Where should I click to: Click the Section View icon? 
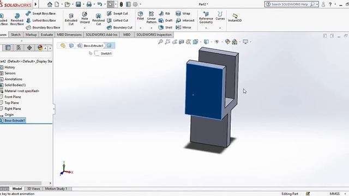click(182, 41)
